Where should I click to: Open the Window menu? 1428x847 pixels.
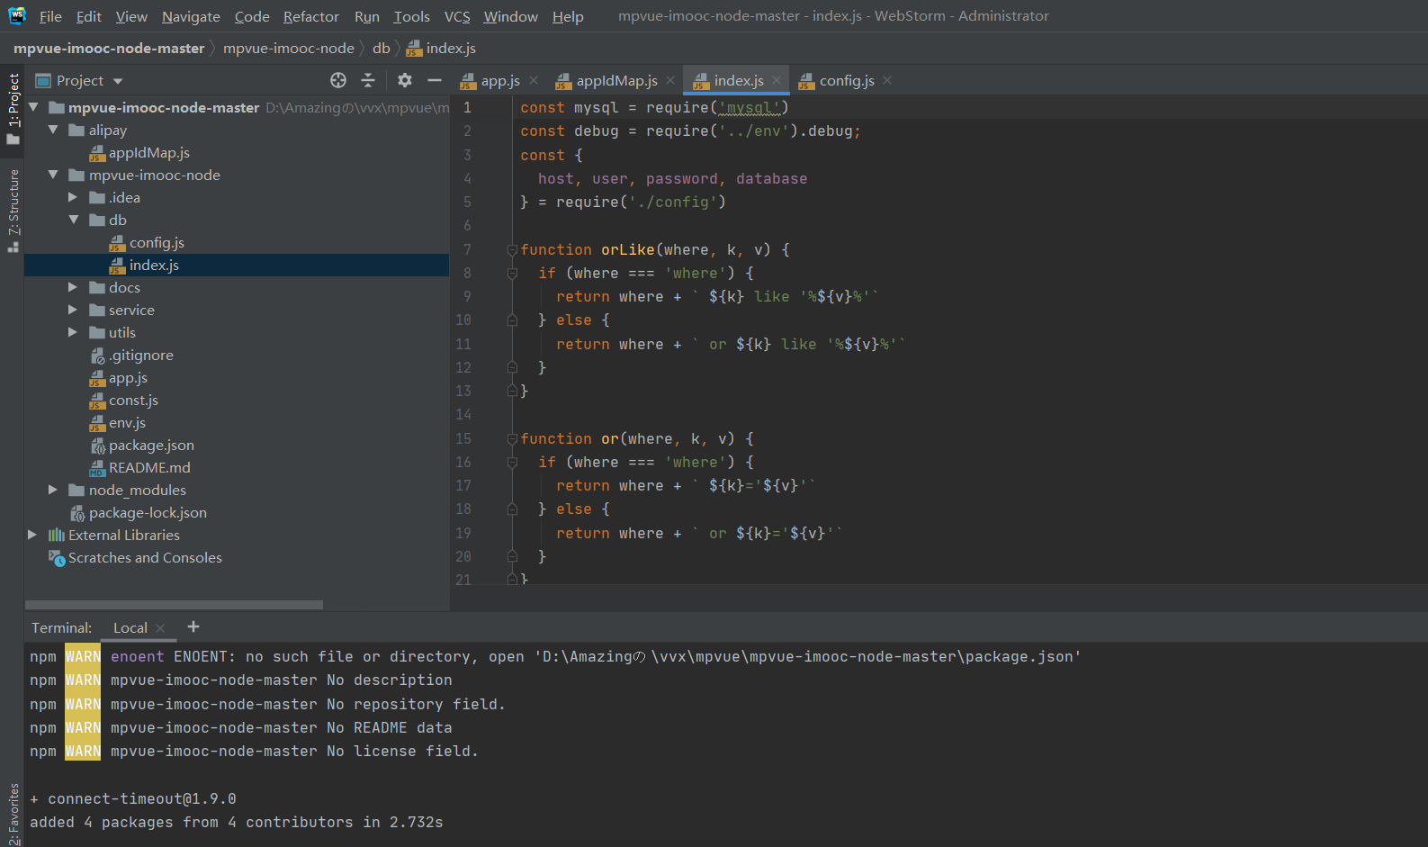point(510,16)
